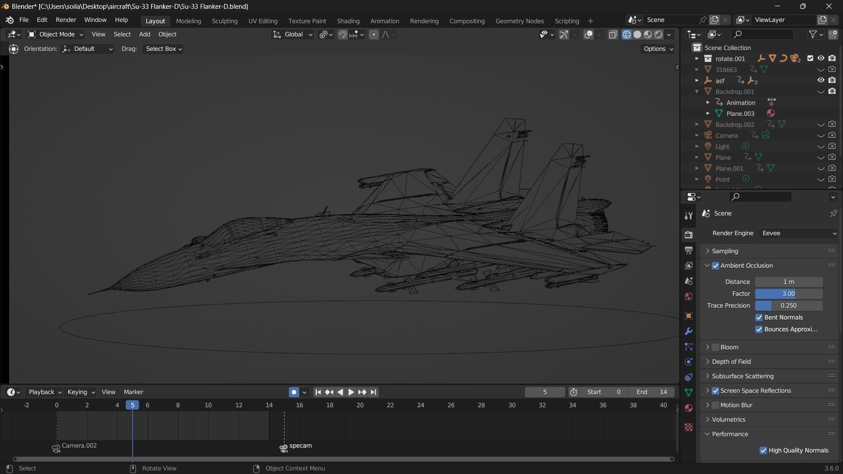Screen dimensions: 843x474
Task: Add new collection in outliner
Action: 833,34
